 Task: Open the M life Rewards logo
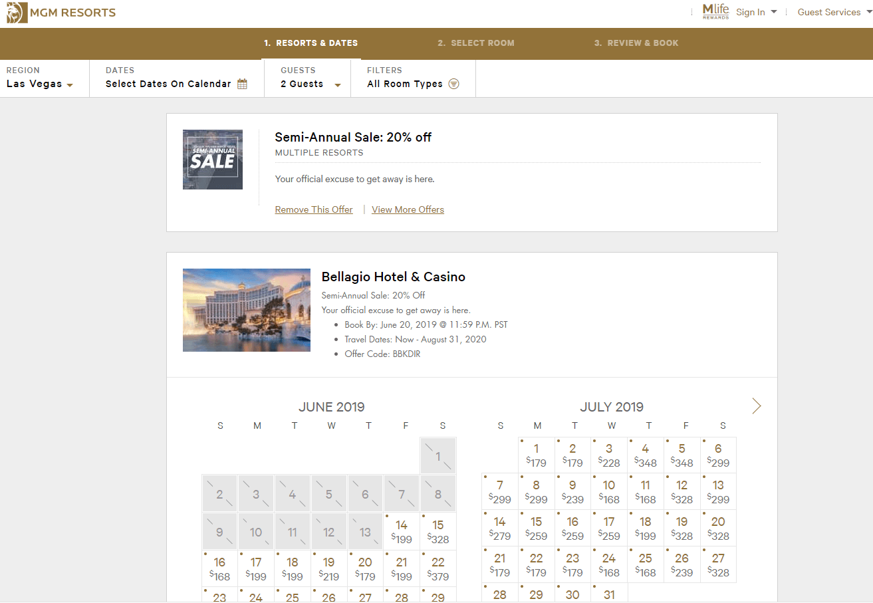[x=715, y=12]
